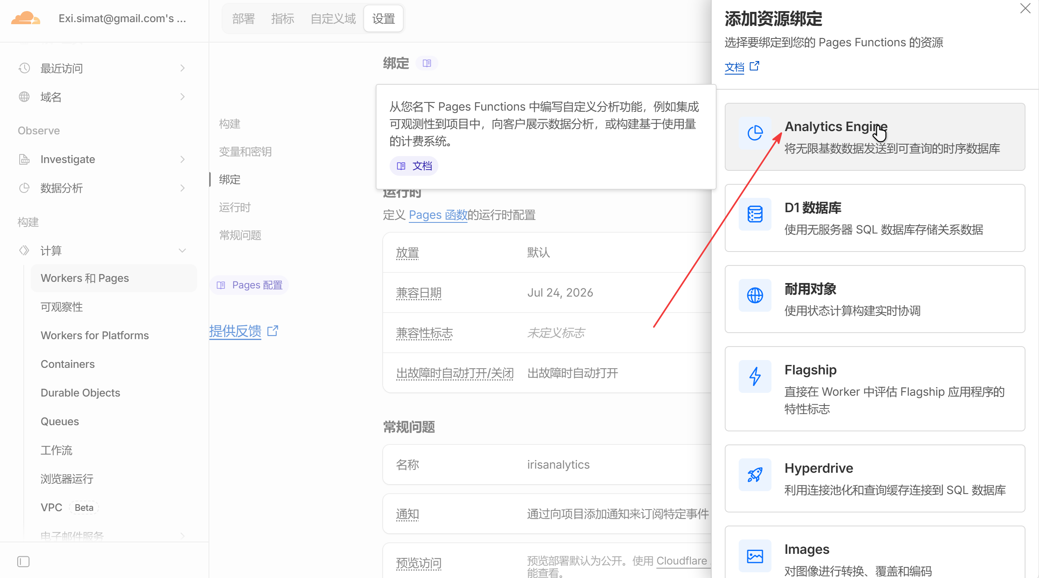Click the collapse sidebar icon at the bottom left
The height and width of the screenshot is (578, 1039).
coord(23,561)
